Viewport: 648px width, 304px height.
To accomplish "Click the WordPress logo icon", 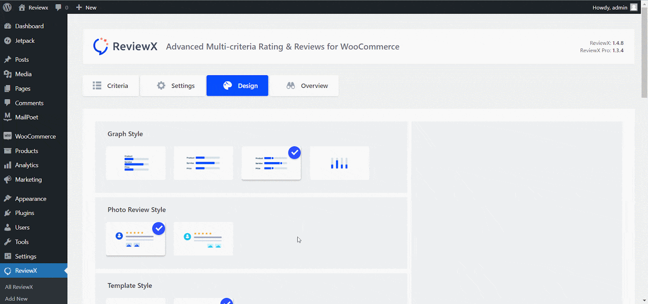I will [7, 7].
